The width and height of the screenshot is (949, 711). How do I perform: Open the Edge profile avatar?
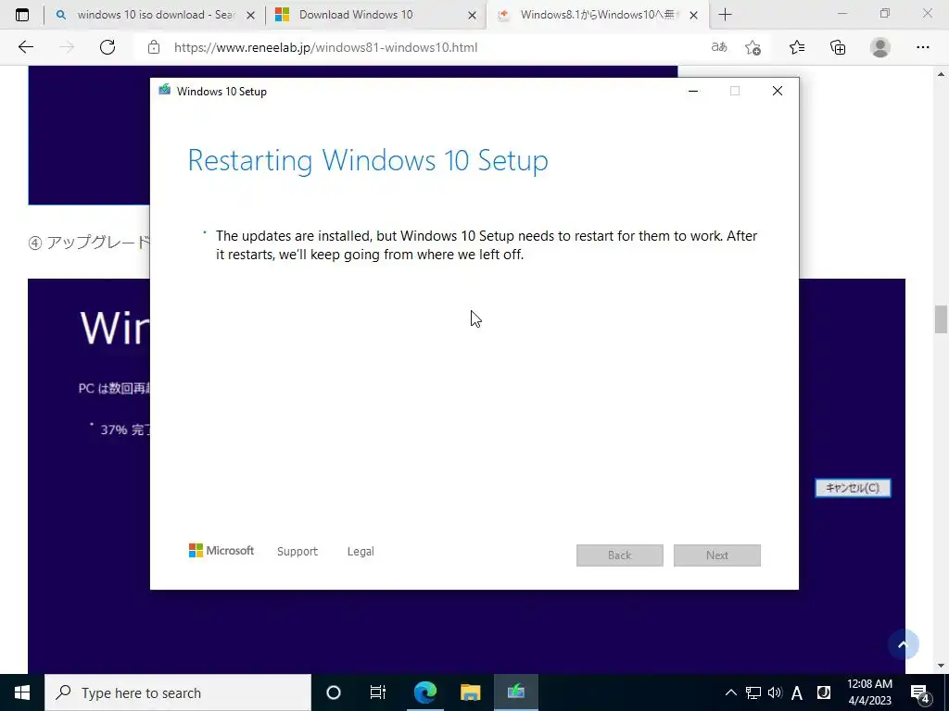tap(880, 47)
